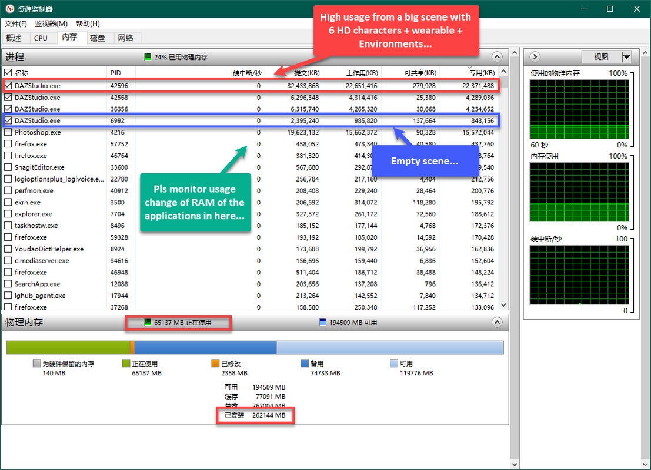651x470 pixels.
Task: Click the 视图 button in the graphs pane
Action: (601, 57)
